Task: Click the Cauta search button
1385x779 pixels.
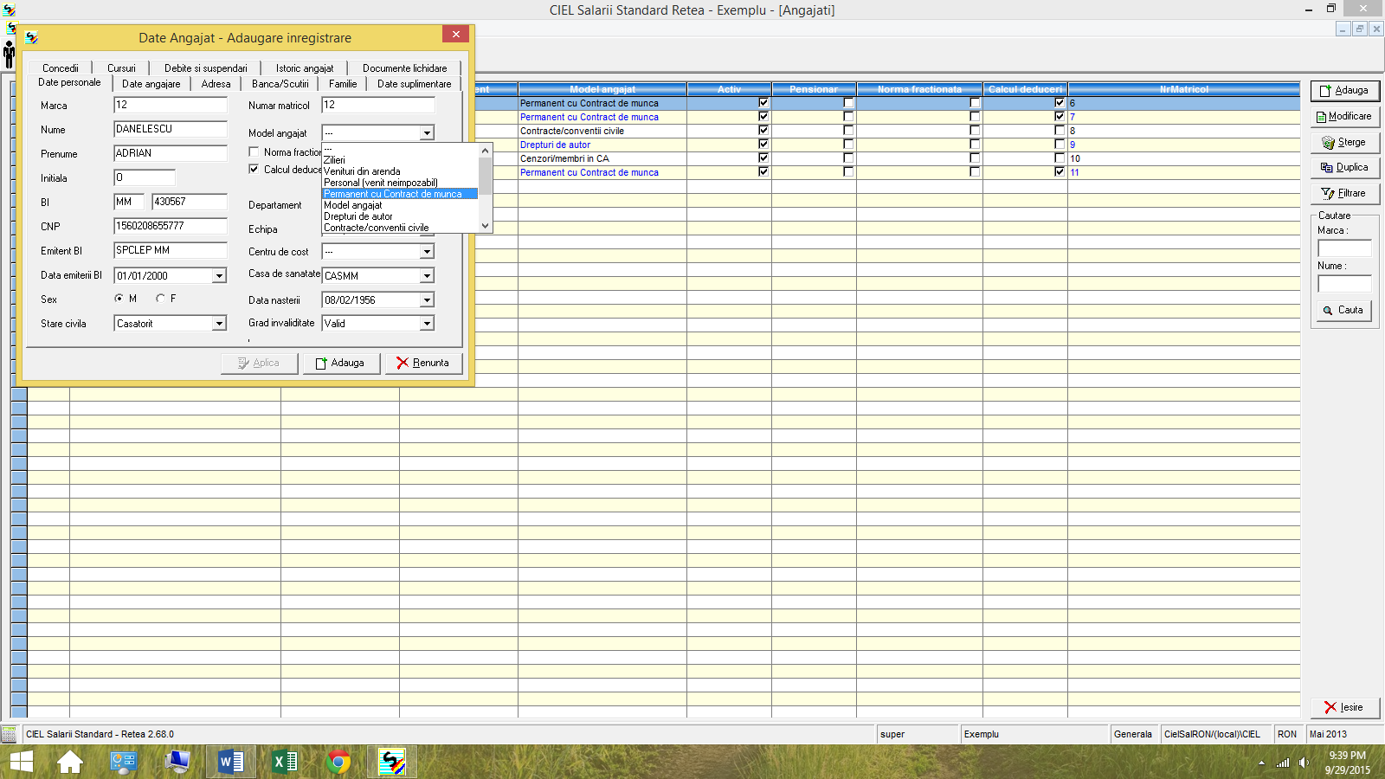Action: [x=1343, y=310]
